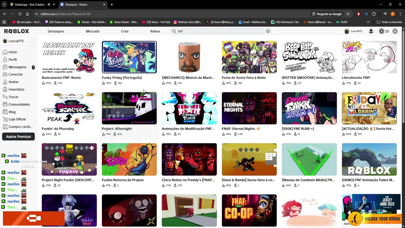405x228 pixels.
Task: Open the Todos os favoritos folder
Action: (x=389, y=22)
